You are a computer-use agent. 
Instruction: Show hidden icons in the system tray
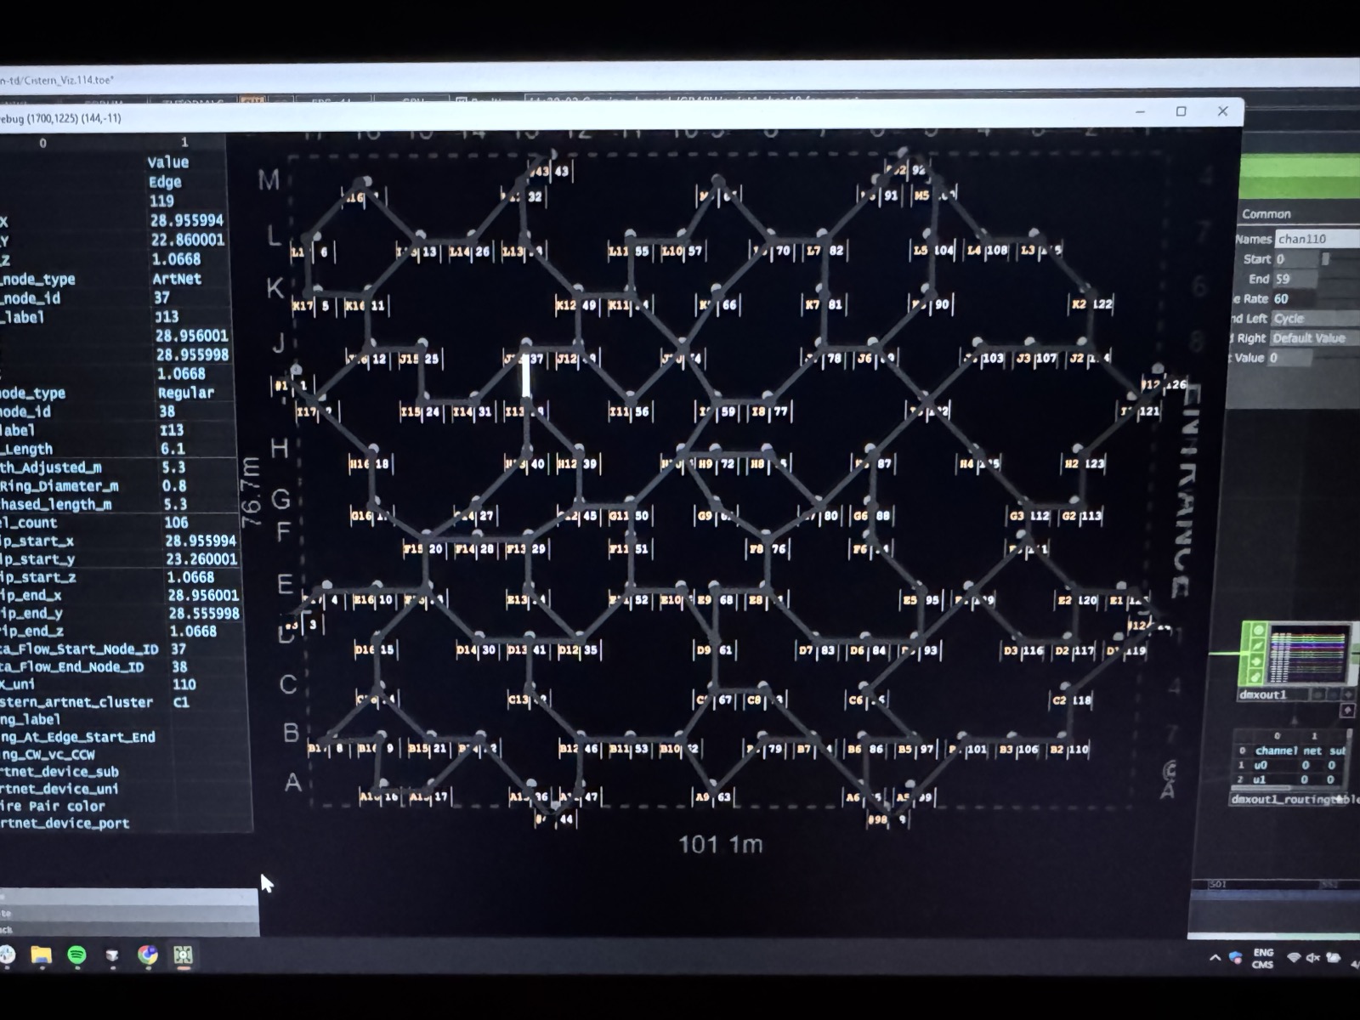point(1215,958)
